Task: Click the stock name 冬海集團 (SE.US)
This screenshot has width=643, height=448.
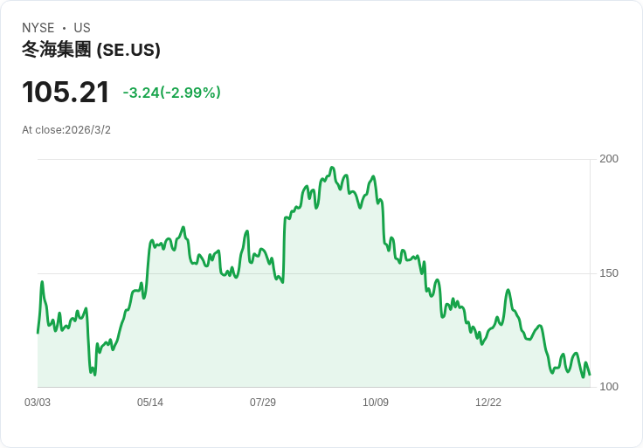Action: (x=91, y=51)
